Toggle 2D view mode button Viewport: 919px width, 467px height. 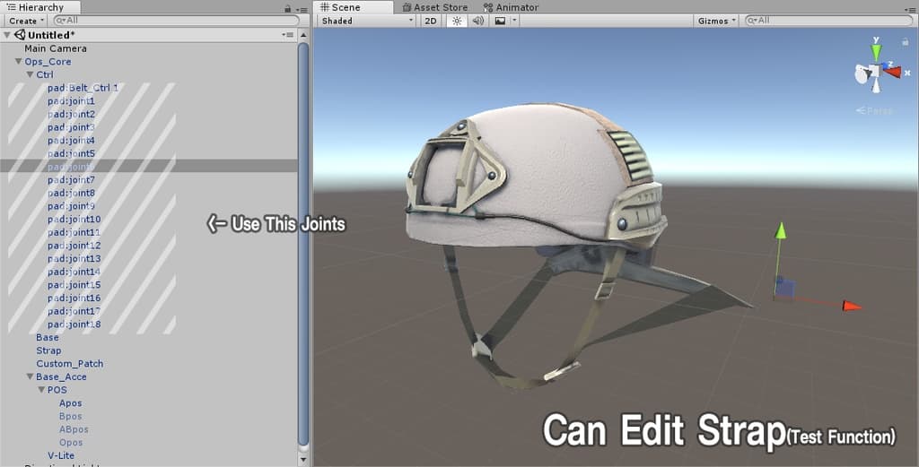tap(430, 21)
